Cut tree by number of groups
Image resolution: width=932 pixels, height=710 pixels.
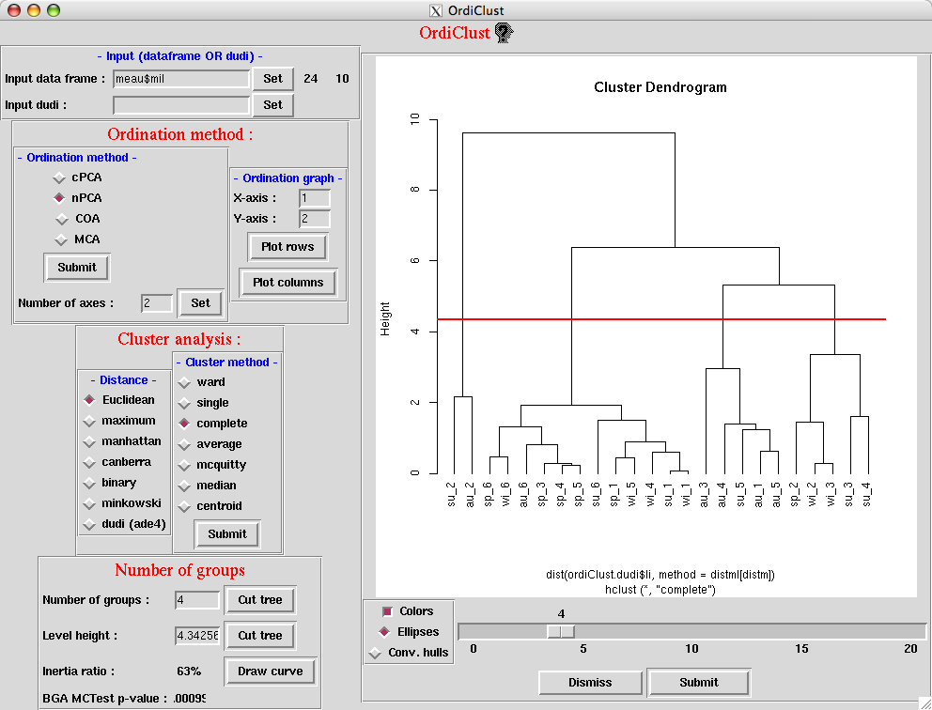[260, 600]
